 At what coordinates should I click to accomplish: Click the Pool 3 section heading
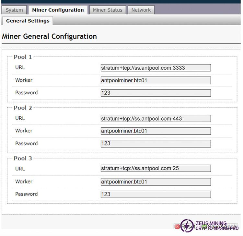[x=23, y=159]
